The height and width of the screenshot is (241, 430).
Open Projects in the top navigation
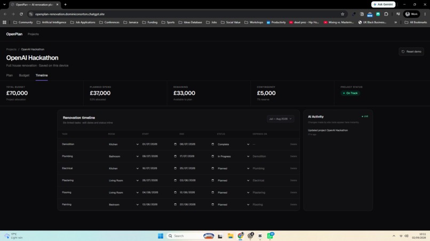33,34
